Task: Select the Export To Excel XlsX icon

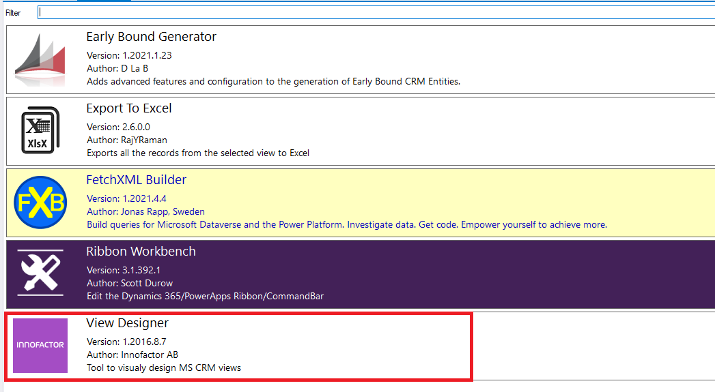Action: 40,130
